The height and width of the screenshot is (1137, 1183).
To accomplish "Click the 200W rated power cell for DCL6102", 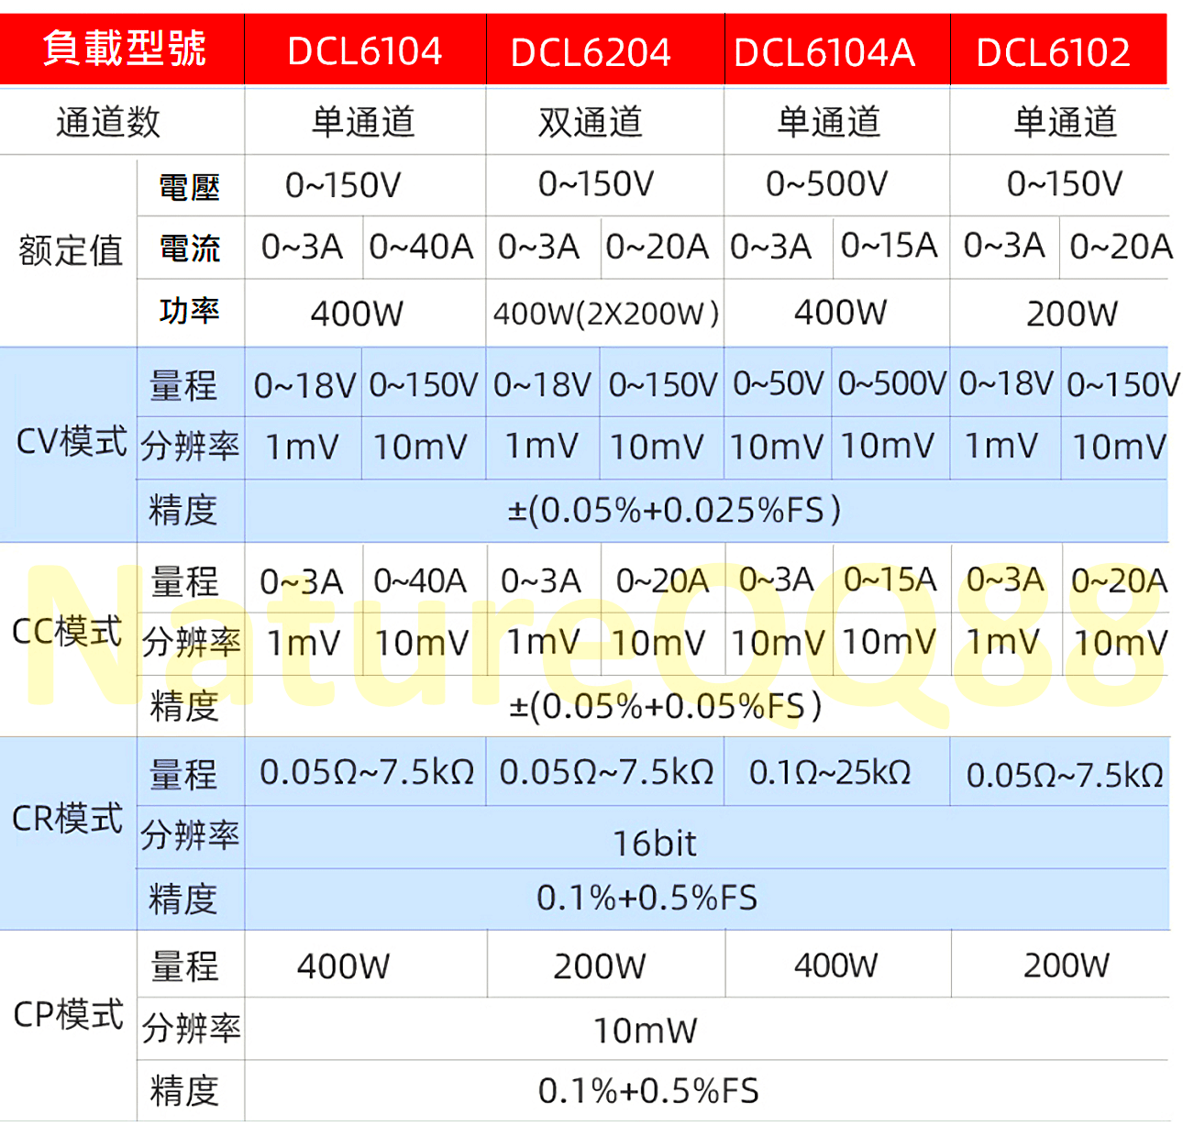I will 1071,314.
